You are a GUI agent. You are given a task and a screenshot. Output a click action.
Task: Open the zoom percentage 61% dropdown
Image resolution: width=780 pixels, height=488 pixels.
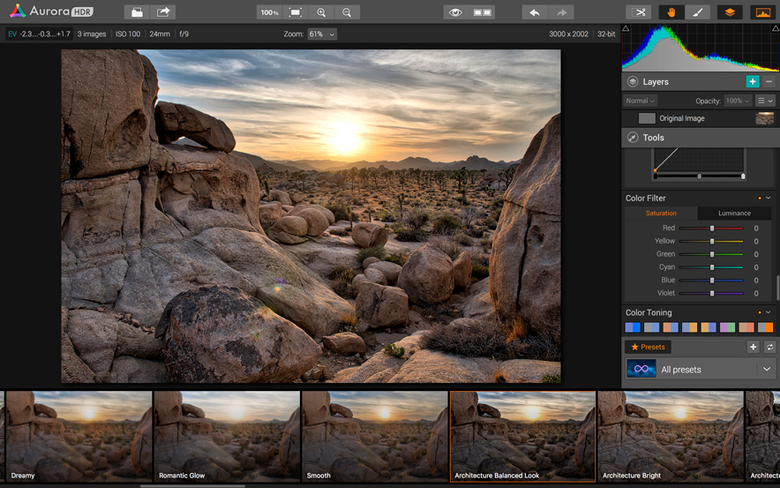point(321,34)
